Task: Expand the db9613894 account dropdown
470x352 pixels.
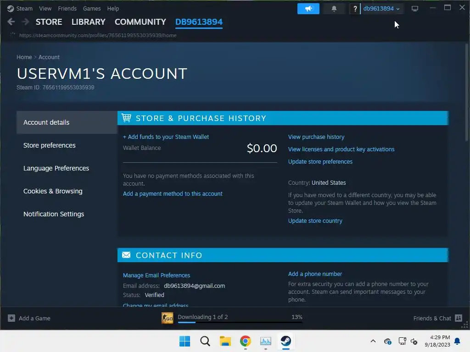Action: (x=381, y=9)
